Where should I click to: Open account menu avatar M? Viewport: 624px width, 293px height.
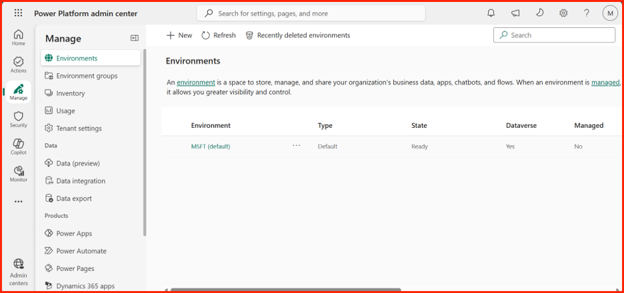[610, 13]
